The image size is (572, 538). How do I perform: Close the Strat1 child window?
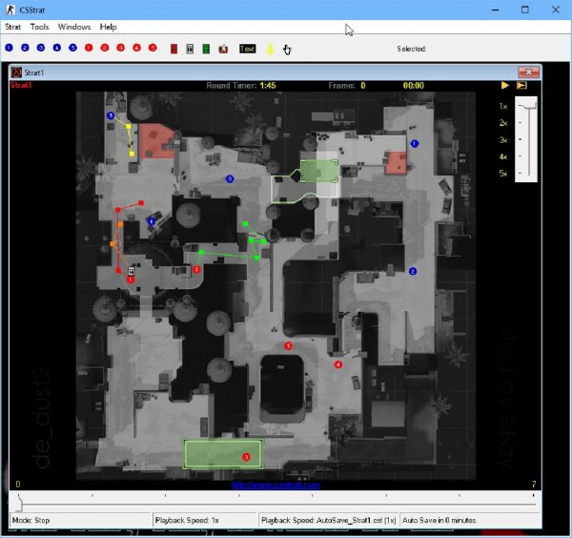[x=528, y=72]
